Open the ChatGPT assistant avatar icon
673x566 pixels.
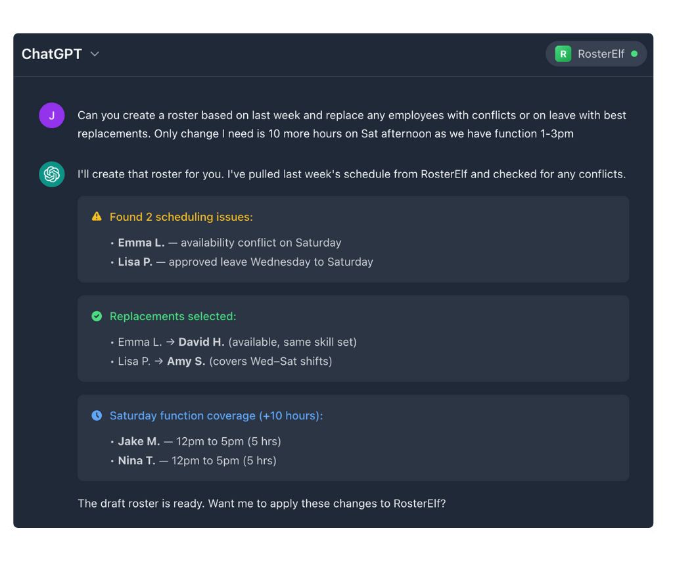52,174
